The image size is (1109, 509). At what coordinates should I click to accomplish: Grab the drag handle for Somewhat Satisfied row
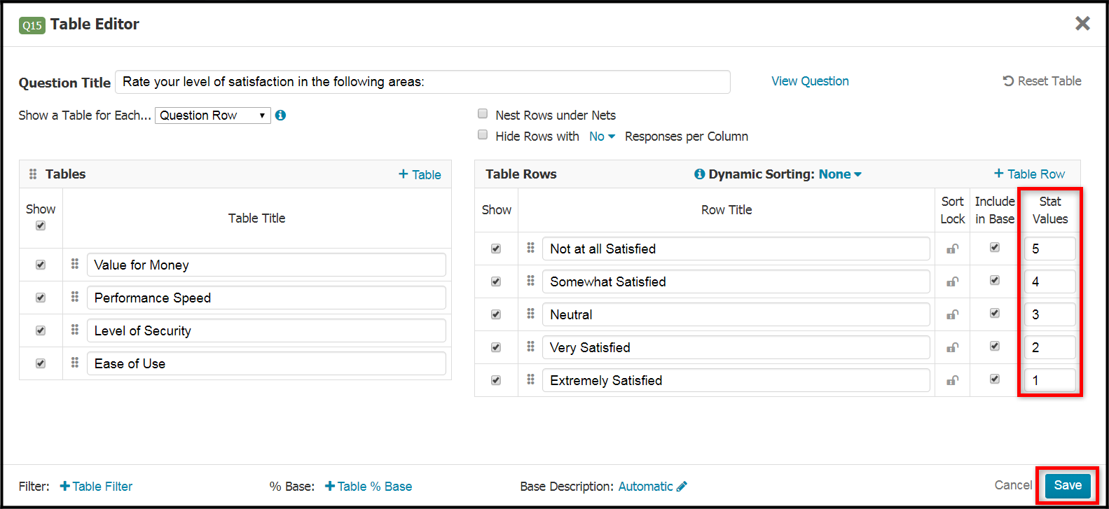[531, 281]
